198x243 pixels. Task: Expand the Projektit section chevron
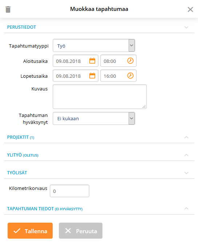click(x=186, y=137)
